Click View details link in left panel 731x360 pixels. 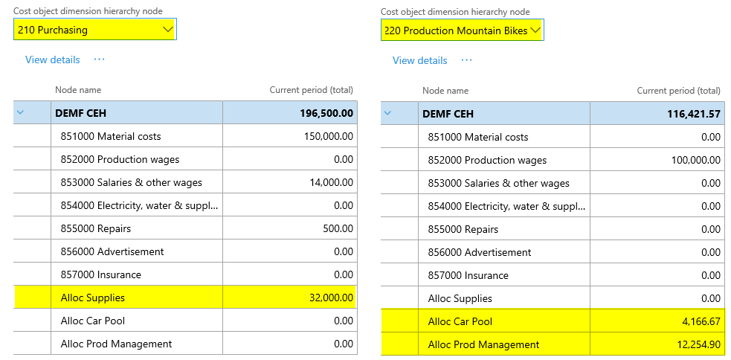(52, 60)
